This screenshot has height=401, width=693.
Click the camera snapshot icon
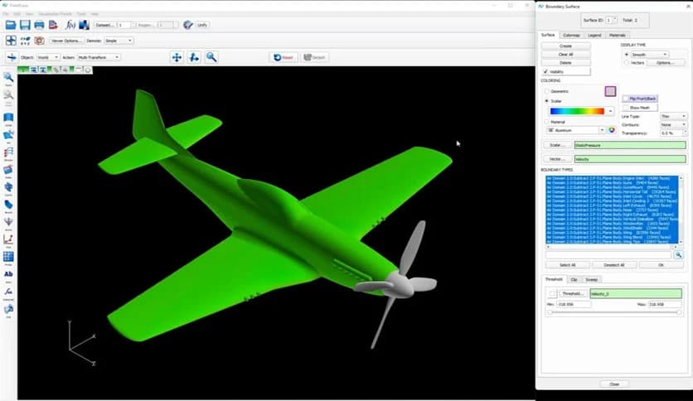tap(39, 41)
